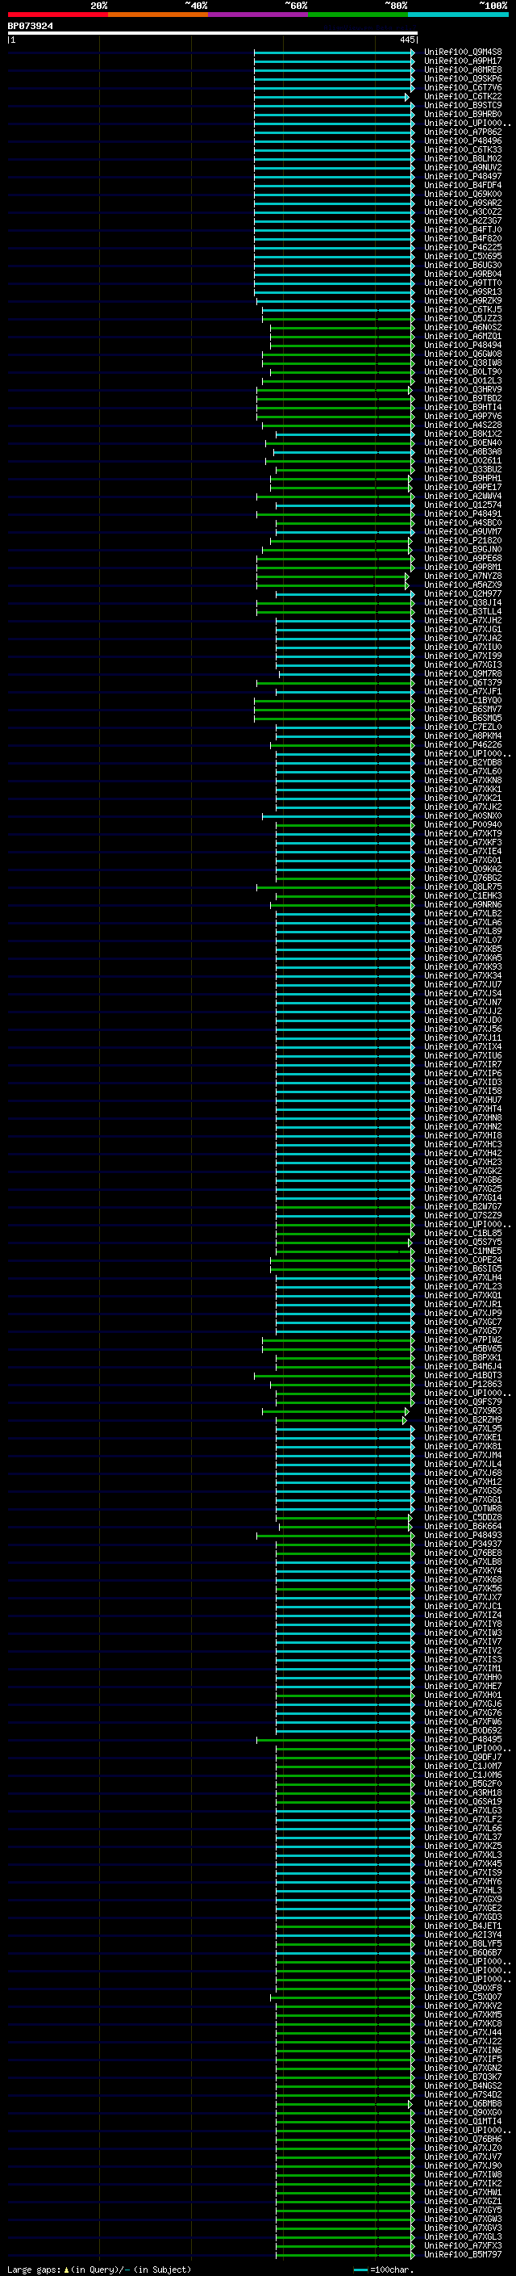The image size is (516, 2276).
Task: Open hit UniRef100_C6T7V6
Action: [x=463, y=87]
